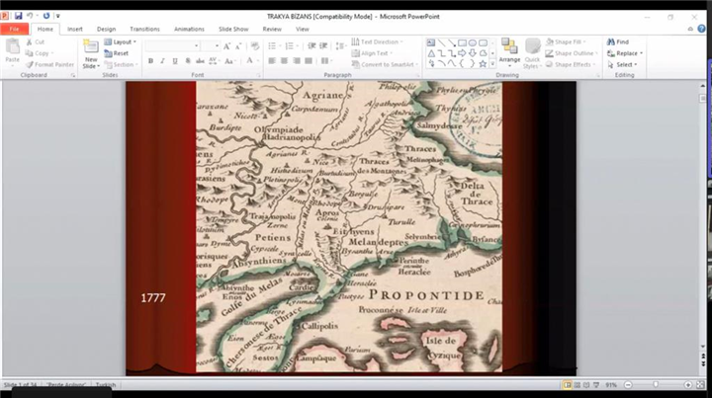Image resolution: width=712 pixels, height=398 pixels.
Task: Minimize the ribbon caret icon
Action: click(x=690, y=29)
